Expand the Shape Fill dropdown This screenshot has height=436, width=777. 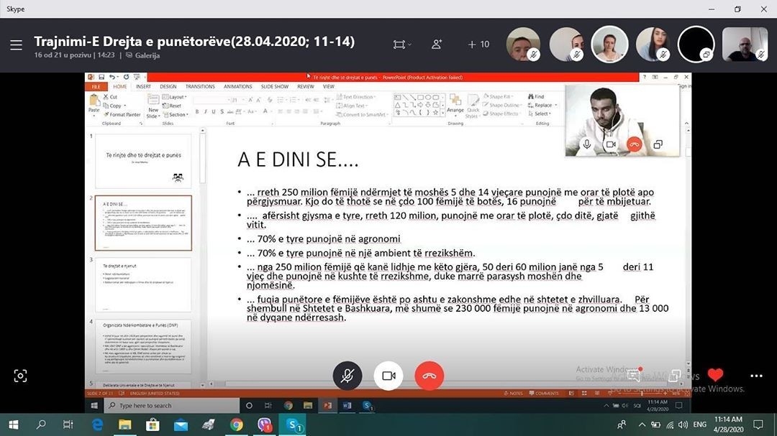coord(511,96)
